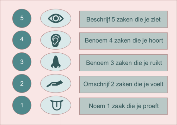The height and width of the screenshot is (125, 177).
Task: Select 'Benoem 4 zaken die je hoort'
Action: click(x=124, y=41)
